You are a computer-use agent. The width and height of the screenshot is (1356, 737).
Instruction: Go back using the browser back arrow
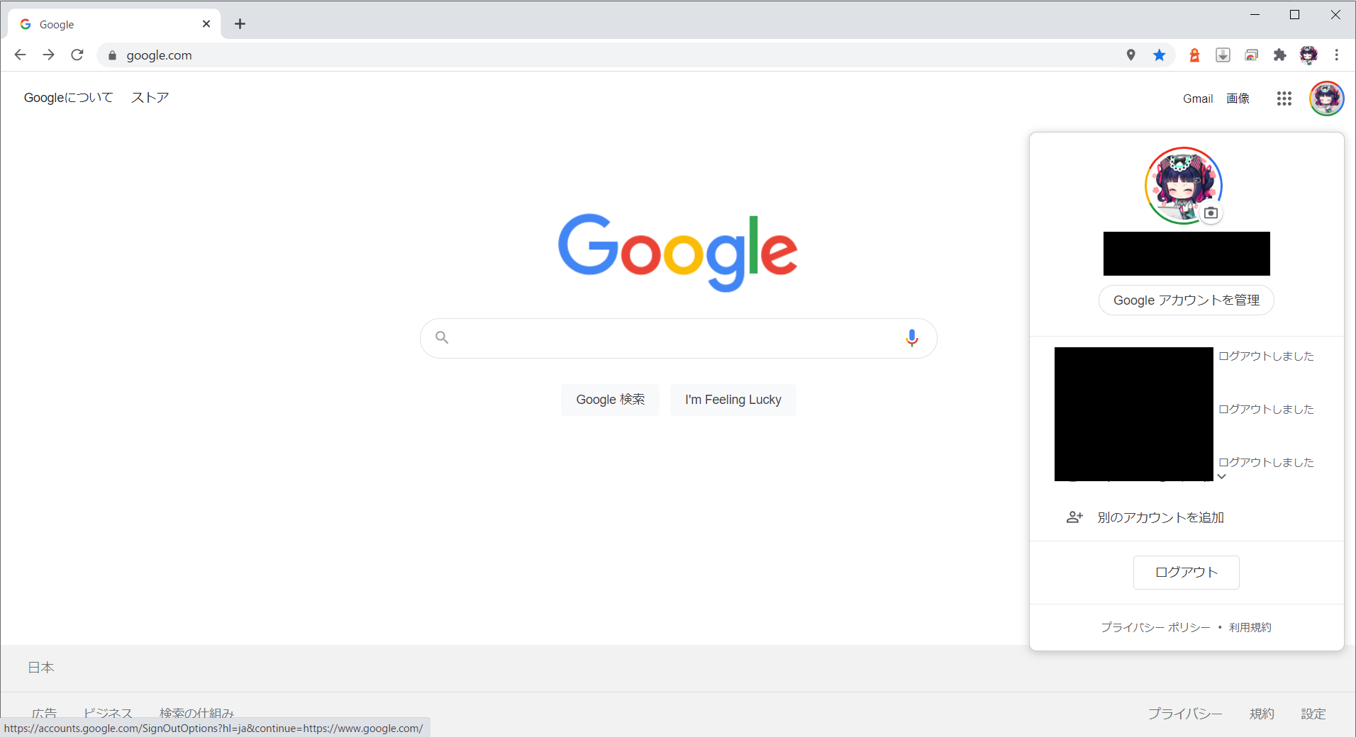coord(20,55)
